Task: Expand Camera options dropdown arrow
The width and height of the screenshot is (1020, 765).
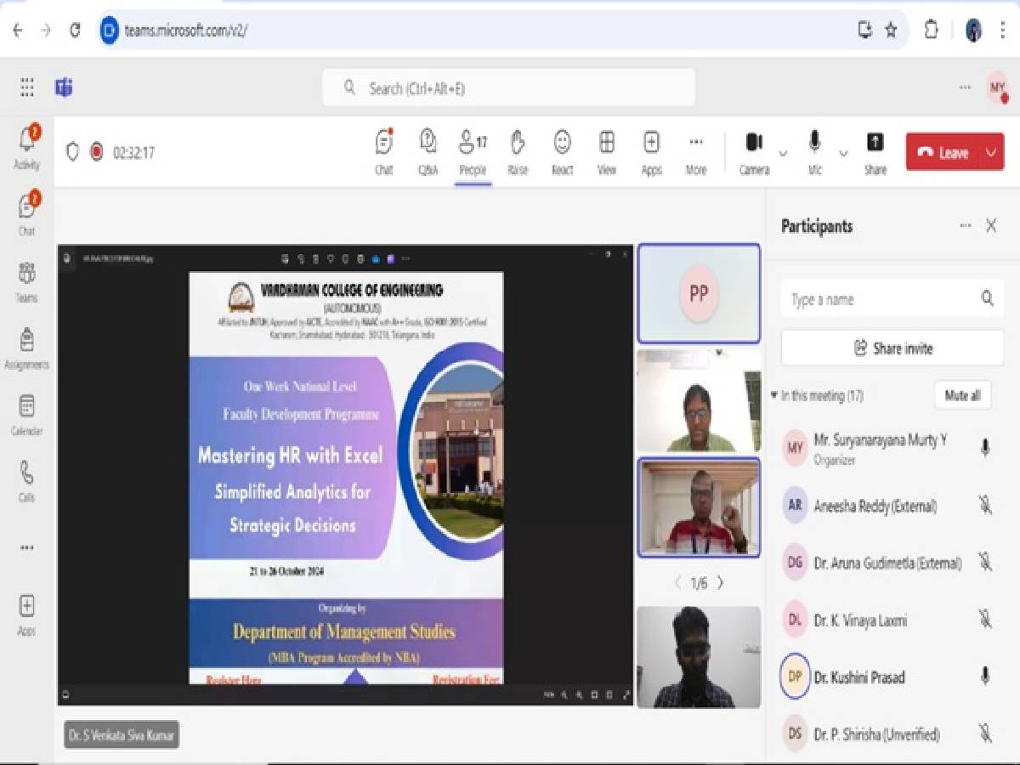Action: click(783, 154)
